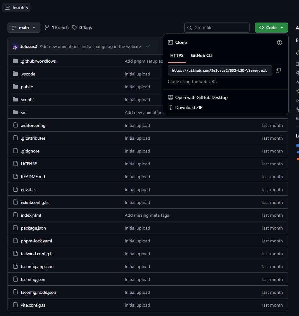The height and width of the screenshot is (316, 299).
Task: Open src row's Add new animations commit
Action: tap(144, 113)
